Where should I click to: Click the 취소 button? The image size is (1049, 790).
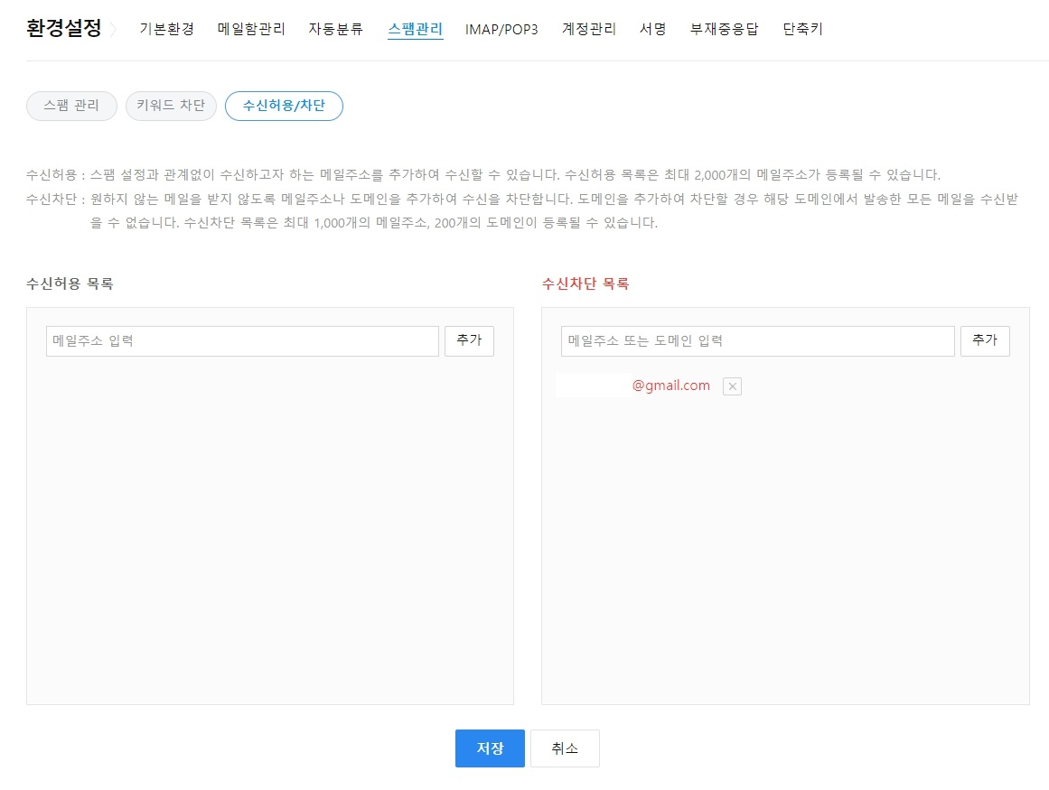pyautogui.click(x=564, y=748)
